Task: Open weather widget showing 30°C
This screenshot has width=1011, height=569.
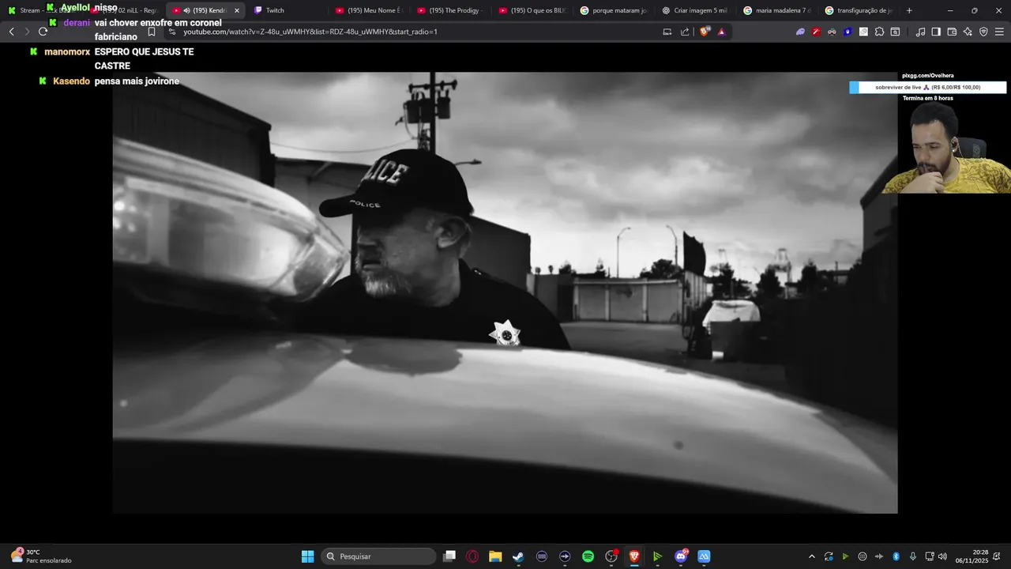Action: (x=41, y=556)
